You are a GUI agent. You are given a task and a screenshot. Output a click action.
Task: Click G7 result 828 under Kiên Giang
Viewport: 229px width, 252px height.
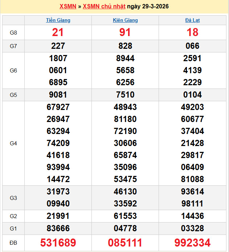click(x=125, y=46)
